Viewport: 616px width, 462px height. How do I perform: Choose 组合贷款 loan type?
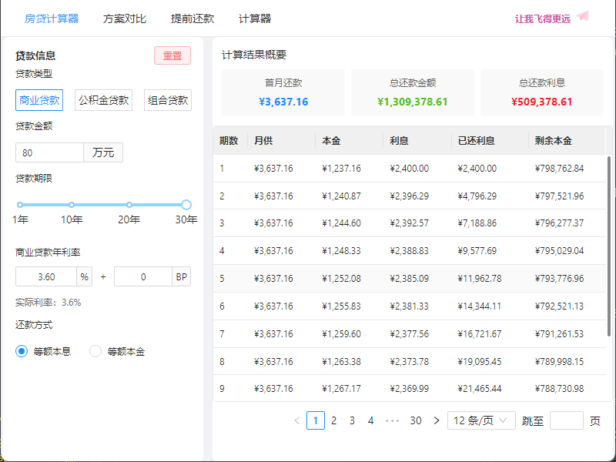tap(167, 100)
